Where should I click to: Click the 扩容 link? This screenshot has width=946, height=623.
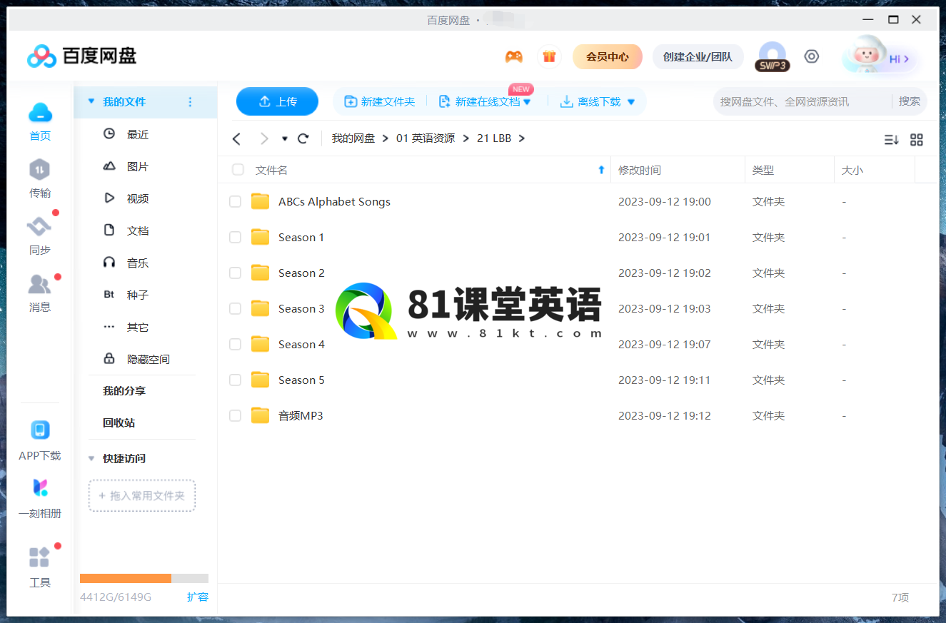click(x=198, y=597)
